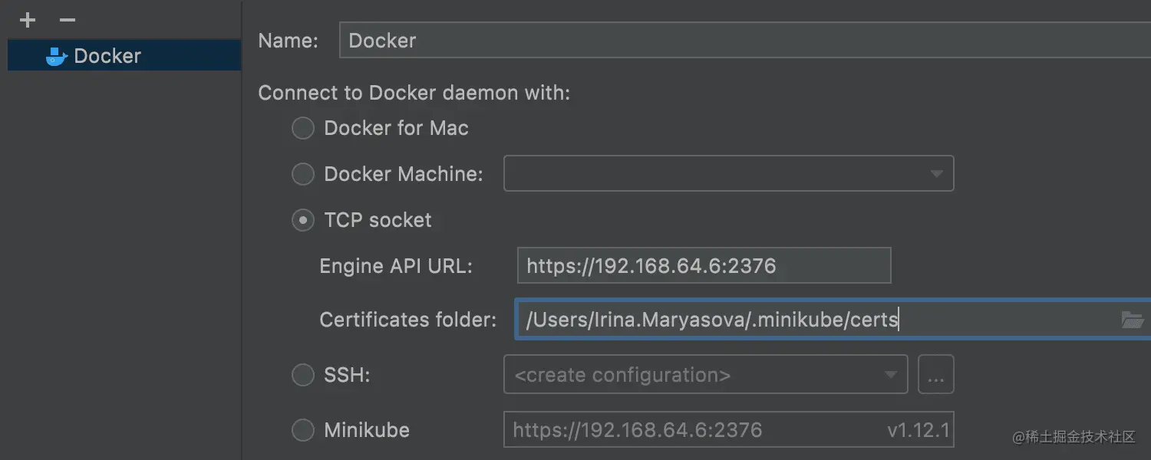Add a new Docker configuration with plus icon
Image resolution: width=1151 pixels, height=460 pixels.
(x=28, y=20)
